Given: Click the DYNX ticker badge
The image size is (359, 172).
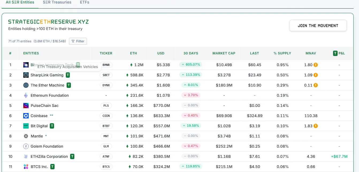Looking at the screenshot, I should [x=106, y=85].
